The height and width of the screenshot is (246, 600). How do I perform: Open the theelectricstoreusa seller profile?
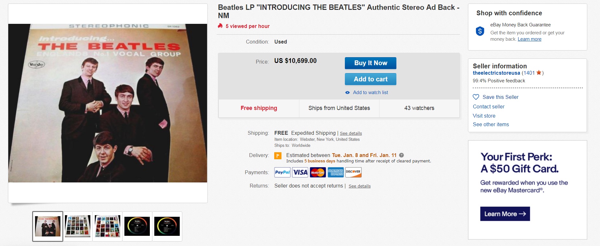[496, 73]
